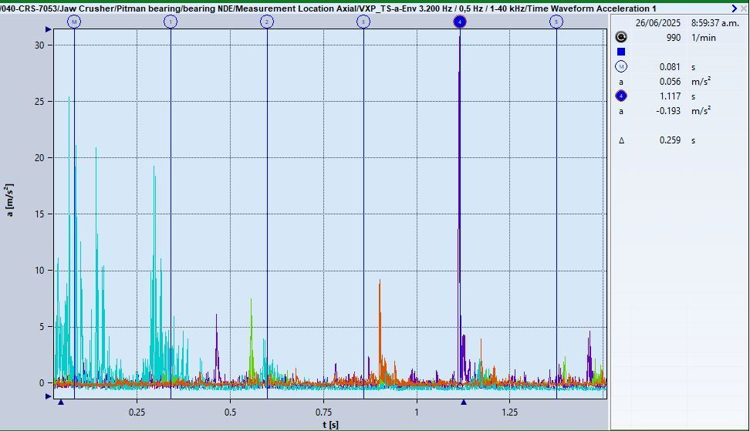Click the M cursor icon in info panel
Viewport: 750px width, 431px height.
point(621,66)
